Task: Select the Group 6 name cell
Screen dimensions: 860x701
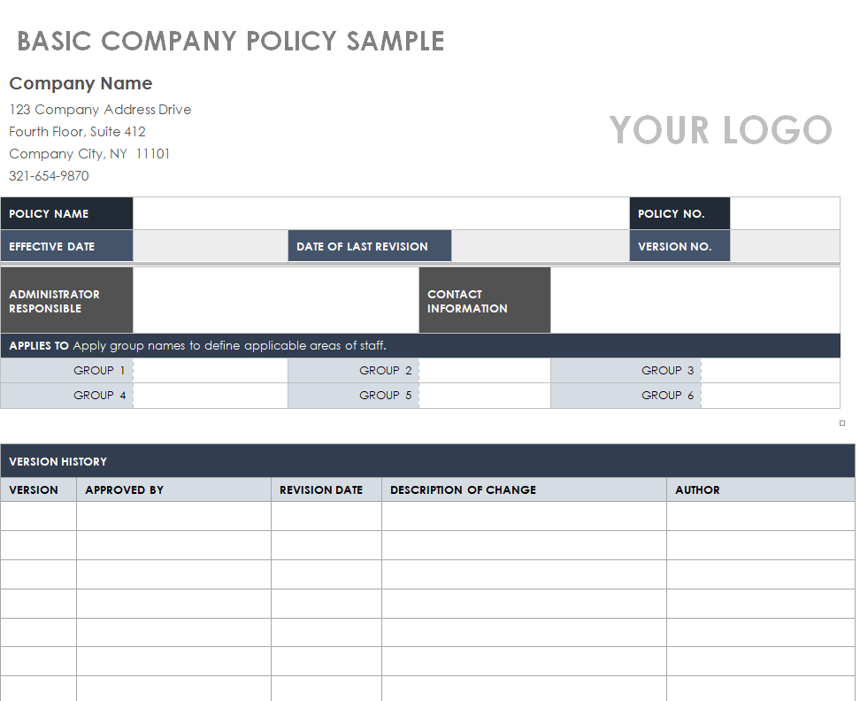Action: pos(769,396)
